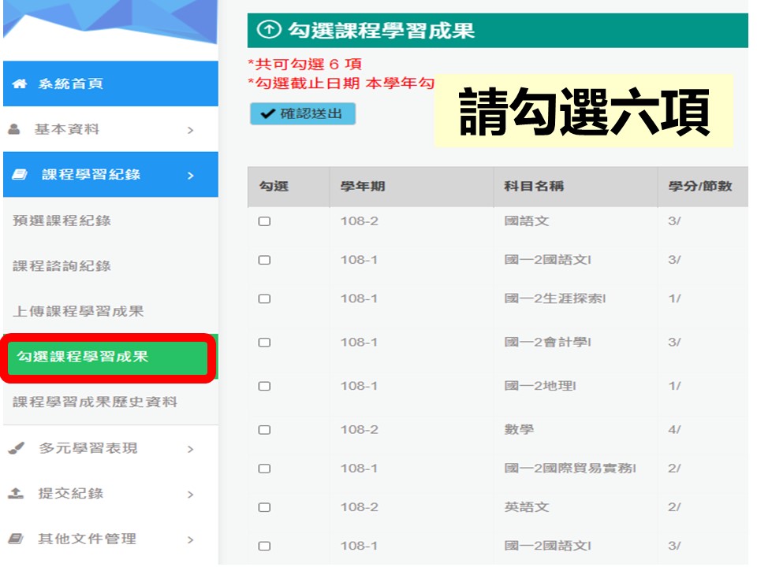Click the 勾選課程學習成果 page header title
The image size is (757, 567).
382,31
